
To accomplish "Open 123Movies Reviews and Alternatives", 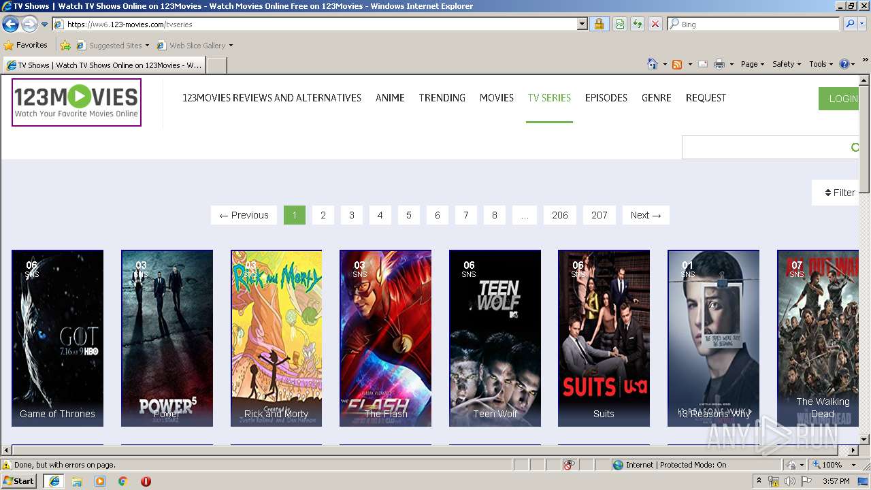I will pyautogui.click(x=272, y=98).
